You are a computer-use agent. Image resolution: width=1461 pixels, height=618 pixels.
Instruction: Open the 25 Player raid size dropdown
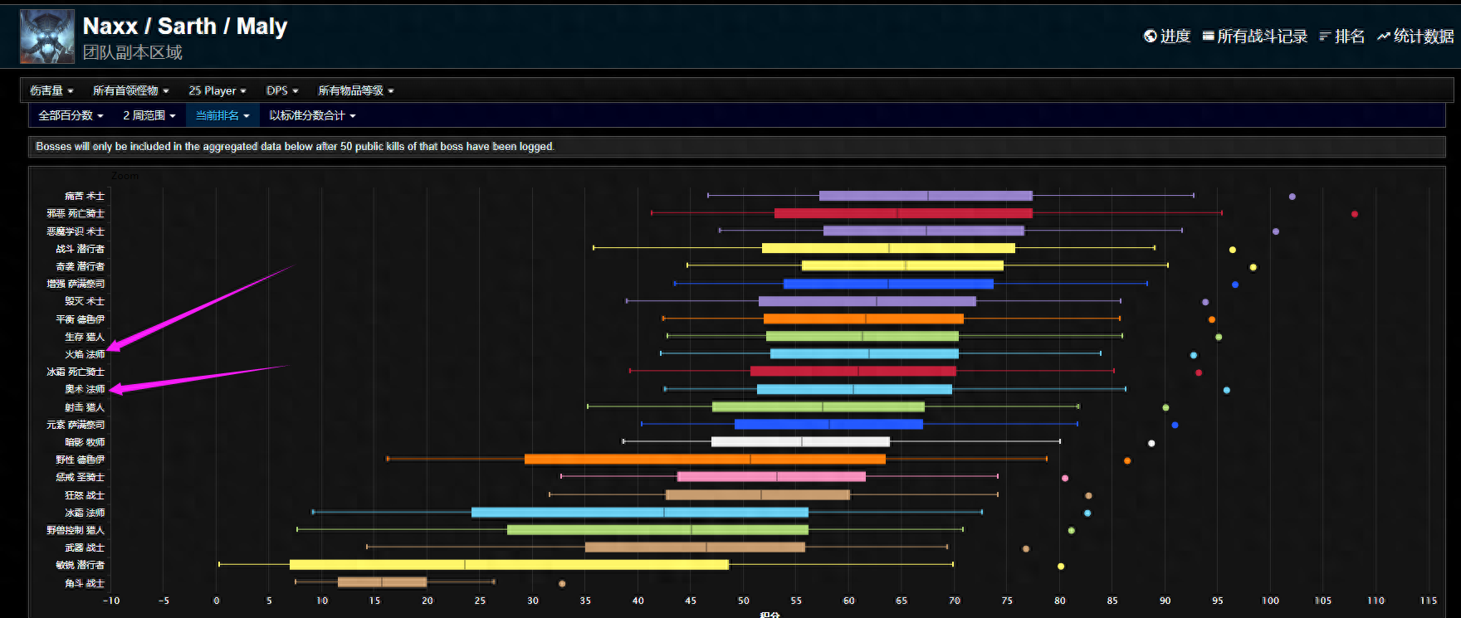(x=217, y=90)
